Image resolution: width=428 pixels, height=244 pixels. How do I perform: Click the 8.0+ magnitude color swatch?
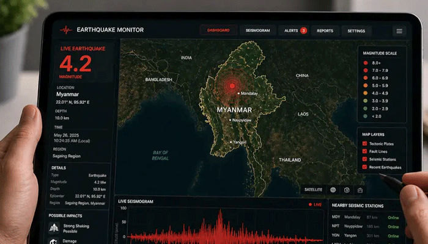point(366,62)
